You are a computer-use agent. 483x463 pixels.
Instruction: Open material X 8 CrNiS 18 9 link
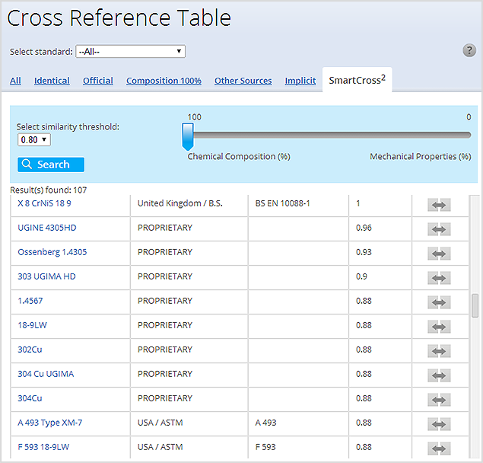pos(44,203)
